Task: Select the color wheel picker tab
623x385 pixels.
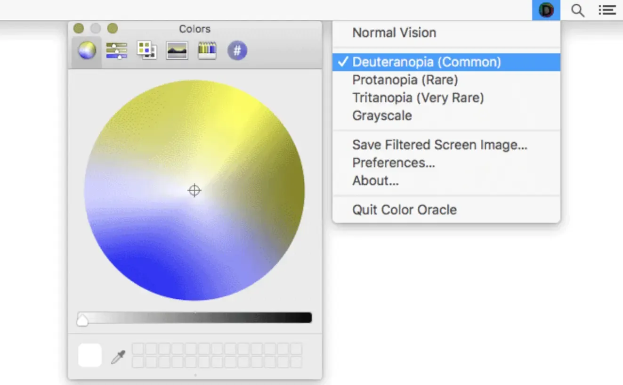Action: 87,50
